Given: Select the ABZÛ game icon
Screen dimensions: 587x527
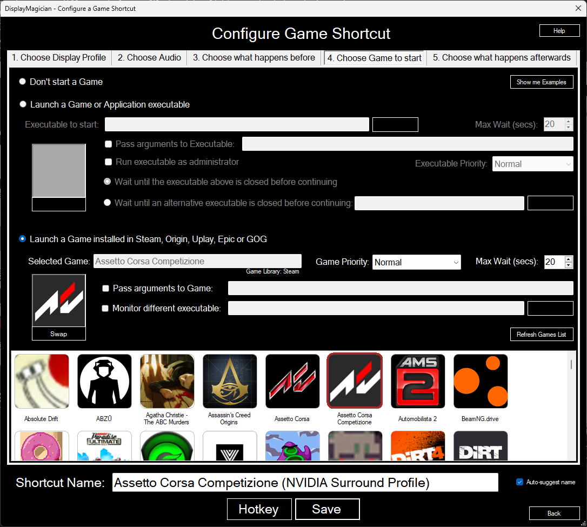Looking at the screenshot, I should coord(104,381).
